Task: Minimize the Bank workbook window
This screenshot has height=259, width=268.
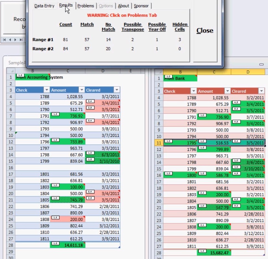Action: (261, 64)
